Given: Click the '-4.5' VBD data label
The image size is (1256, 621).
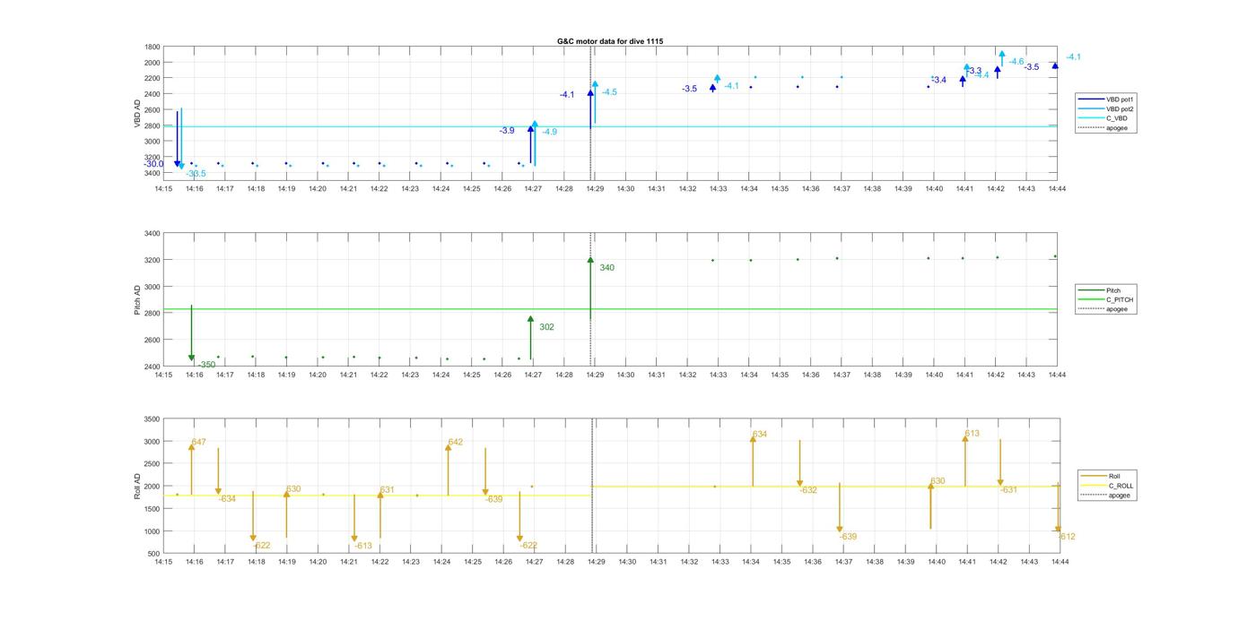Looking at the screenshot, I should tap(609, 92).
